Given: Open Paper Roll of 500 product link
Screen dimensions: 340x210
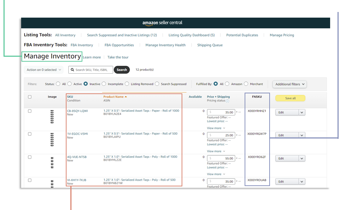Looking at the screenshot, I should [140, 134].
